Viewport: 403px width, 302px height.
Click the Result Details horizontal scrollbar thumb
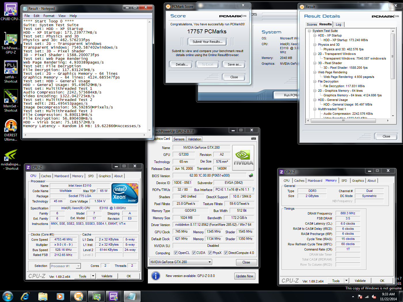[343, 121]
